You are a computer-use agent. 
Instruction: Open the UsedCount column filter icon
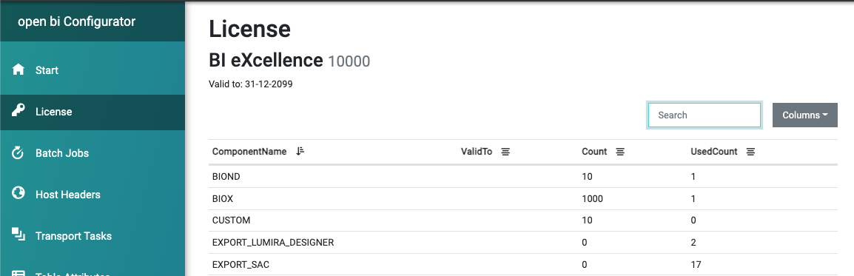(750, 152)
